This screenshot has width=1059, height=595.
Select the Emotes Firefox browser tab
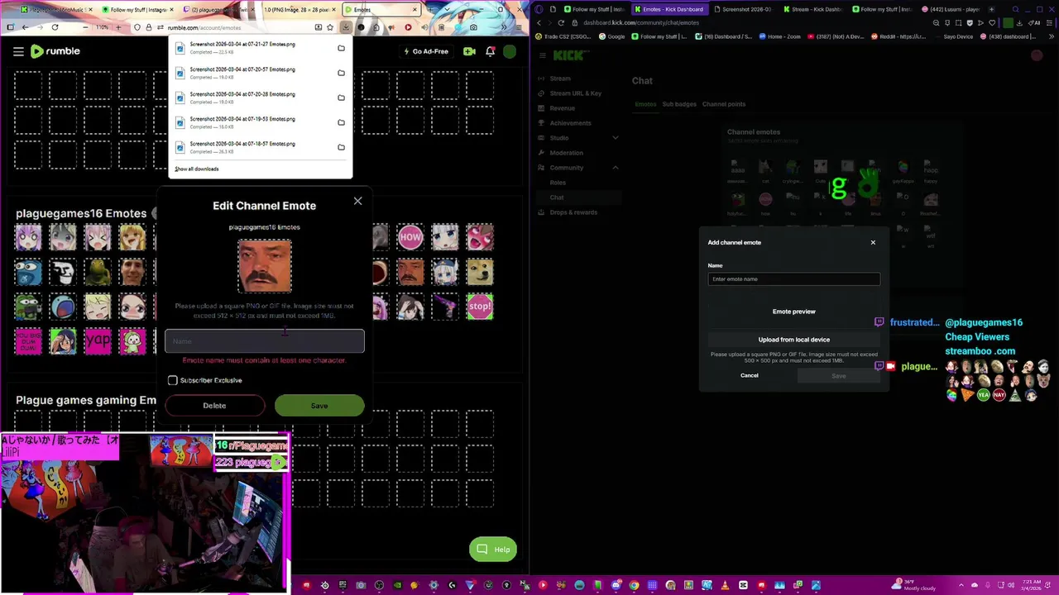[x=381, y=10]
